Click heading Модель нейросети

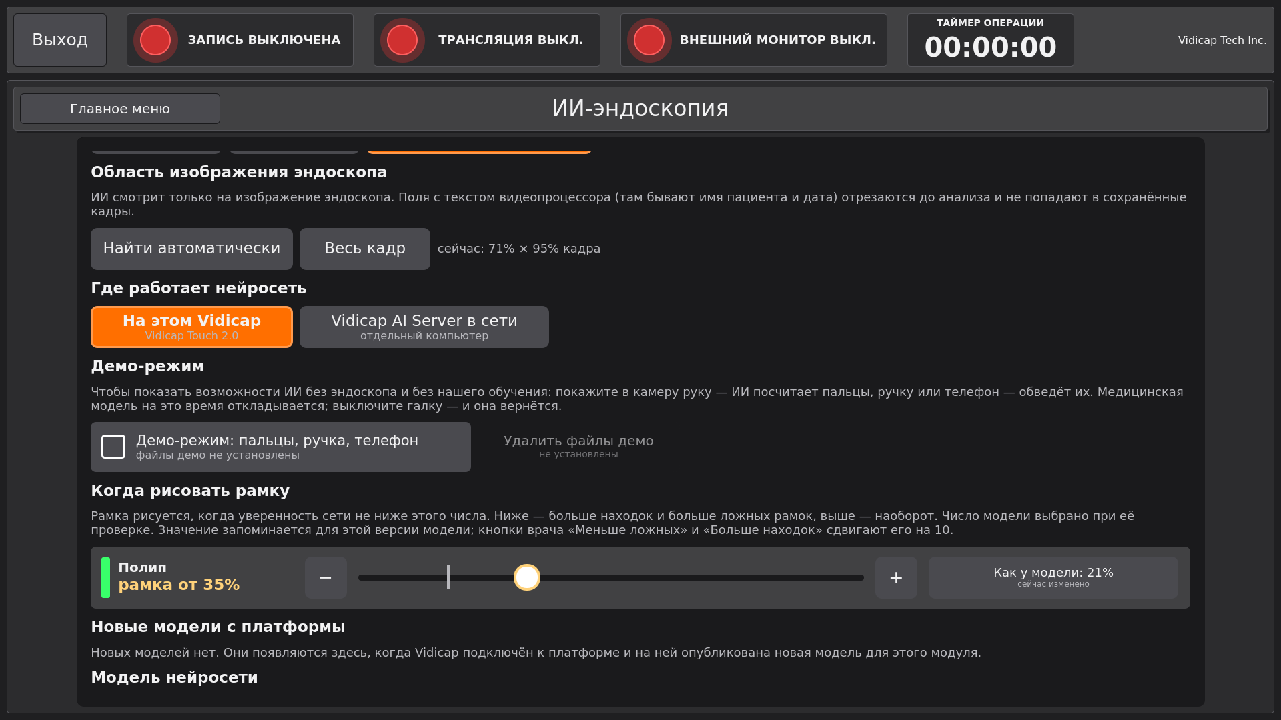(x=174, y=677)
